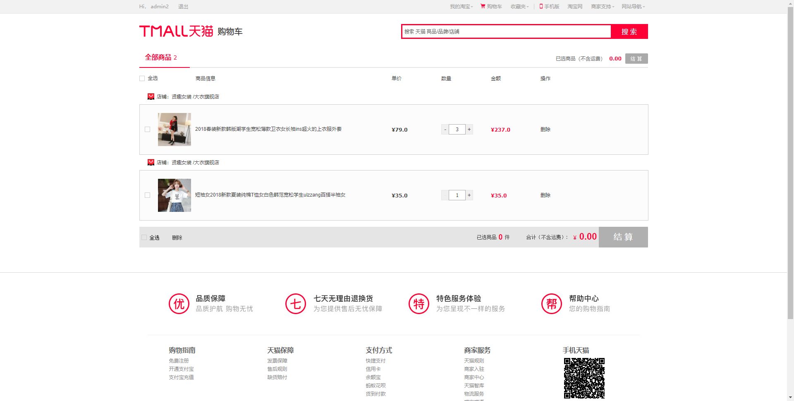Click the admin2 username link
The width and height of the screenshot is (794, 401).
(x=160, y=7)
